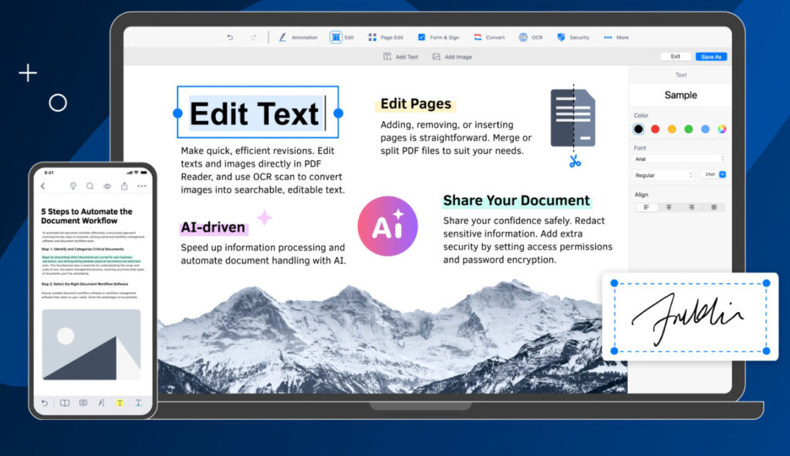Click Add Image in the edit subtoolbar
Viewport: 790px width, 456px height.
coord(452,57)
